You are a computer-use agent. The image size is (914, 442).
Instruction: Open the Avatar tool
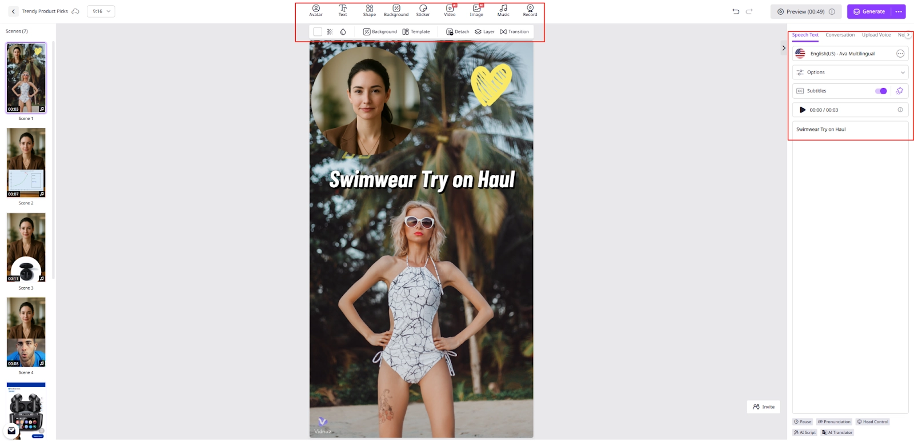[316, 11]
